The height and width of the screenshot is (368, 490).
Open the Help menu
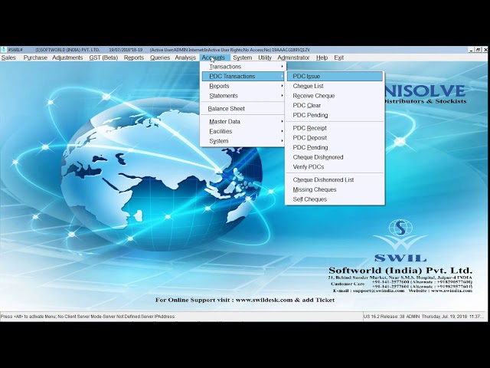pos(322,58)
